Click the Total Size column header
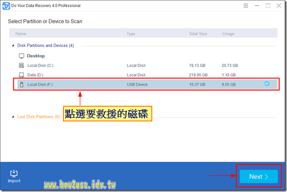The image size is (287, 192). point(199,34)
